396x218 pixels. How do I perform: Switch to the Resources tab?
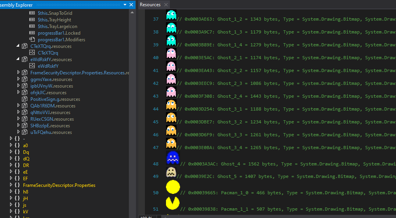(x=150, y=5)
